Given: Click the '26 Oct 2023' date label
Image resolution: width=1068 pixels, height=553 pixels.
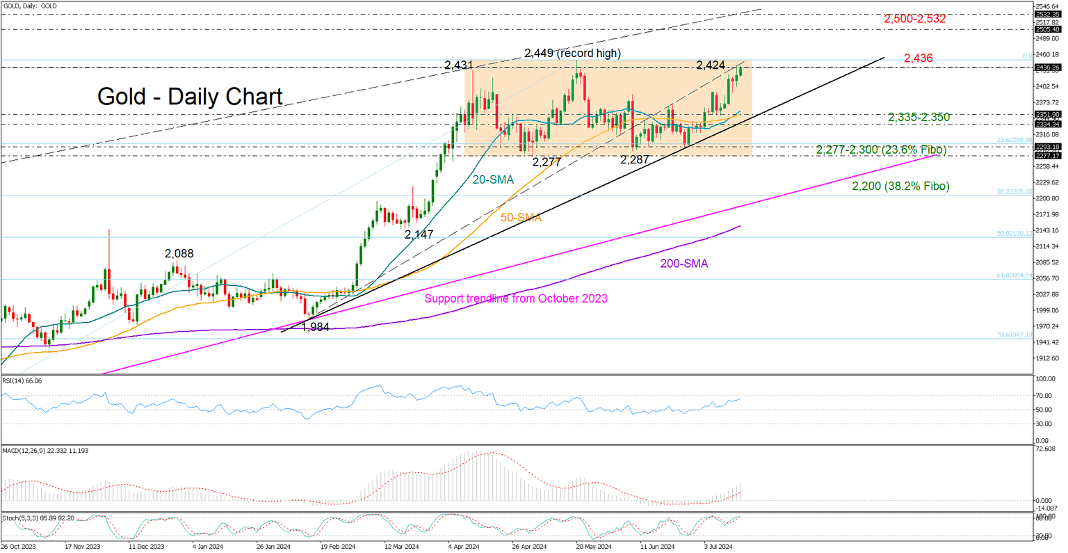Looking at the screenshot, I should pyautogui.click(x=19, y=547).
